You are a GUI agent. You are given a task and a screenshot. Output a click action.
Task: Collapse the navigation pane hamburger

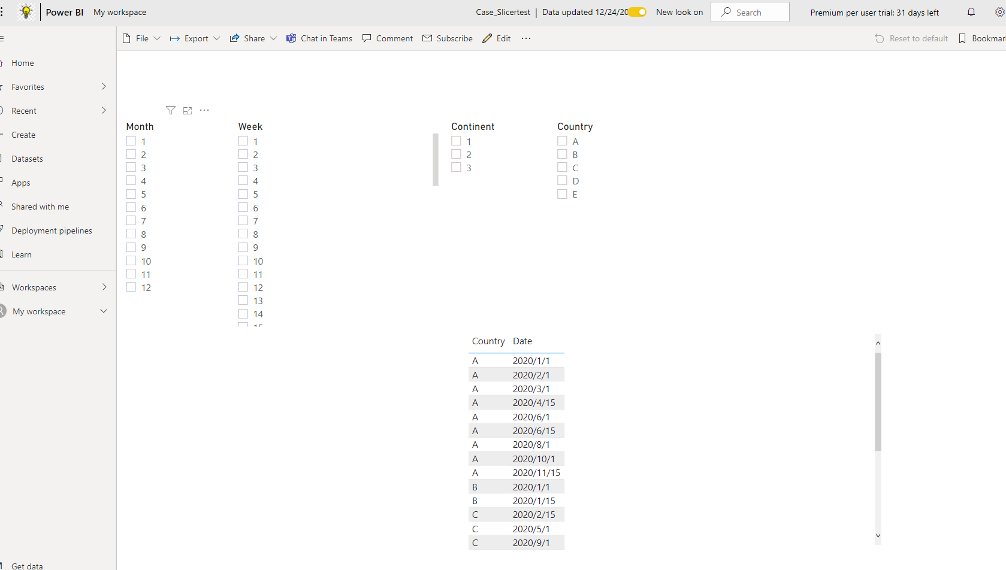(x=2, y=38)
